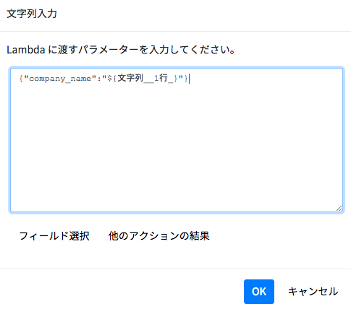
Task: Dismiss the dialog via キャンセル
Action: (x=313, y=292)
